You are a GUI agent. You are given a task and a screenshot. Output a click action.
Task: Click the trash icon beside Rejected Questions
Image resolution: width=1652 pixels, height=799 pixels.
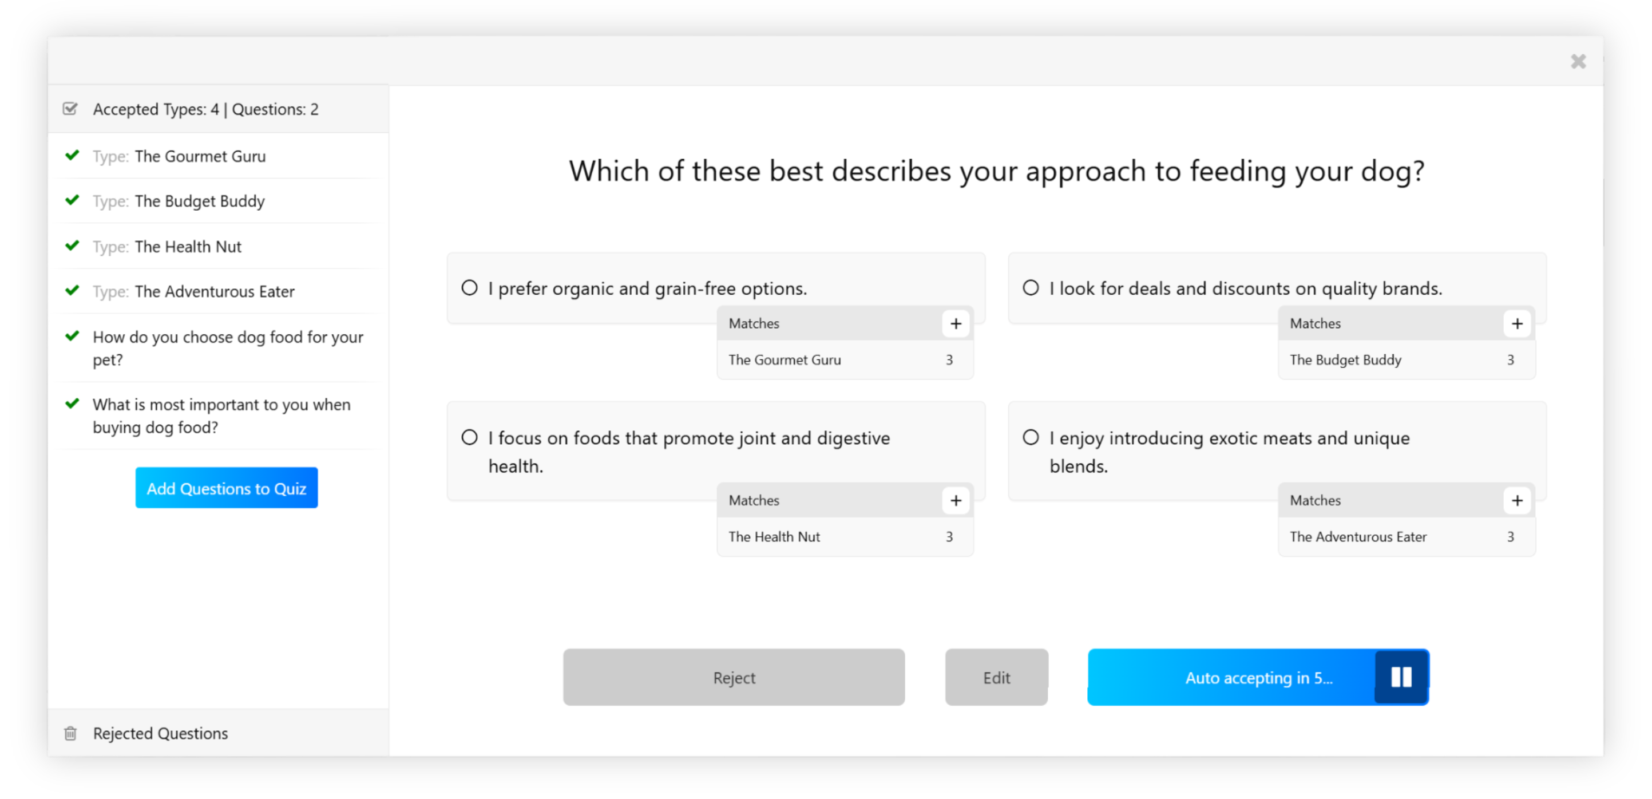70,734
